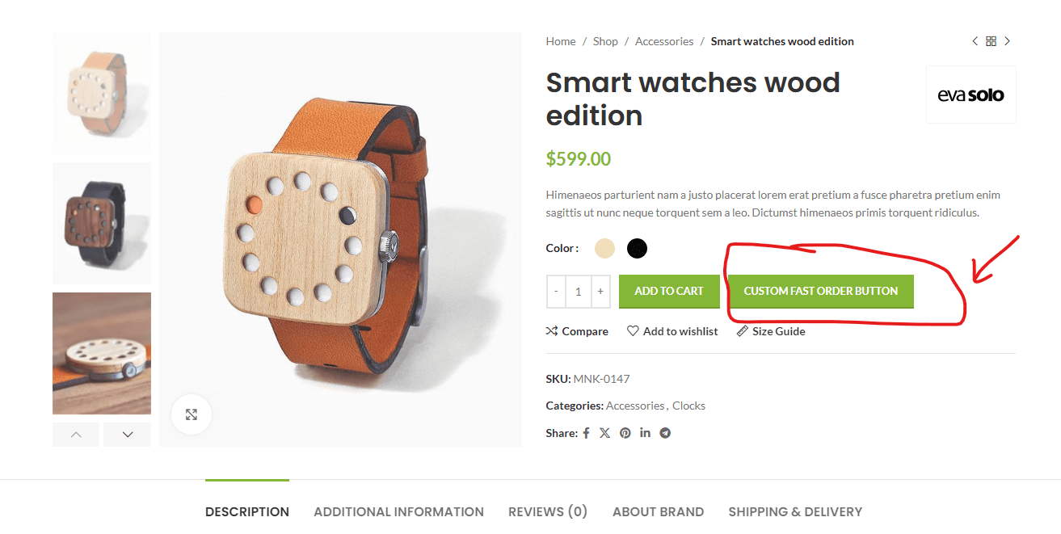Click the product grid view icon
The image size is (1061, 534).
point(991,41)
